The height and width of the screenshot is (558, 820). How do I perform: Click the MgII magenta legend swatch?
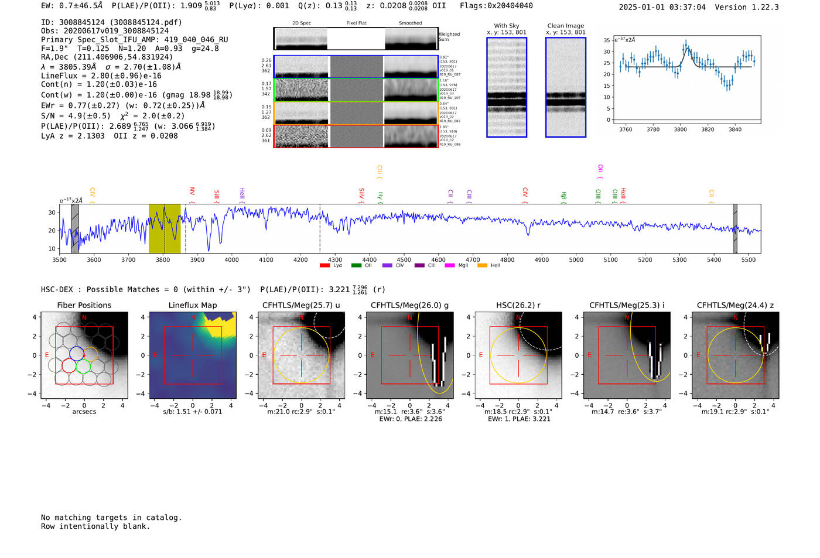click(x=450, y=266)
